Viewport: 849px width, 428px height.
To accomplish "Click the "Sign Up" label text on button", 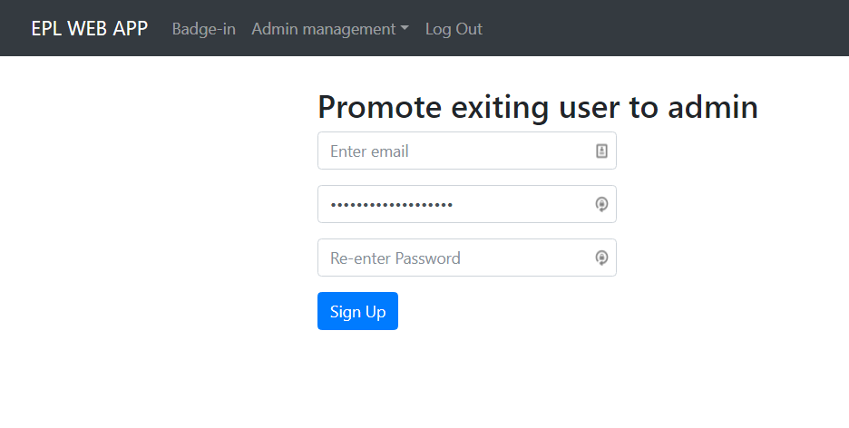I will [x=358, y=312].
